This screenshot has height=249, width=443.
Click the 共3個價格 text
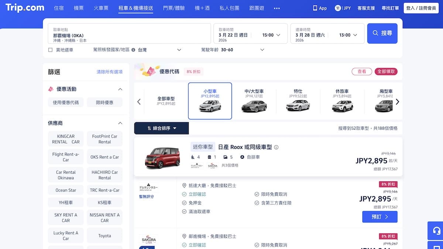[230, 165]
